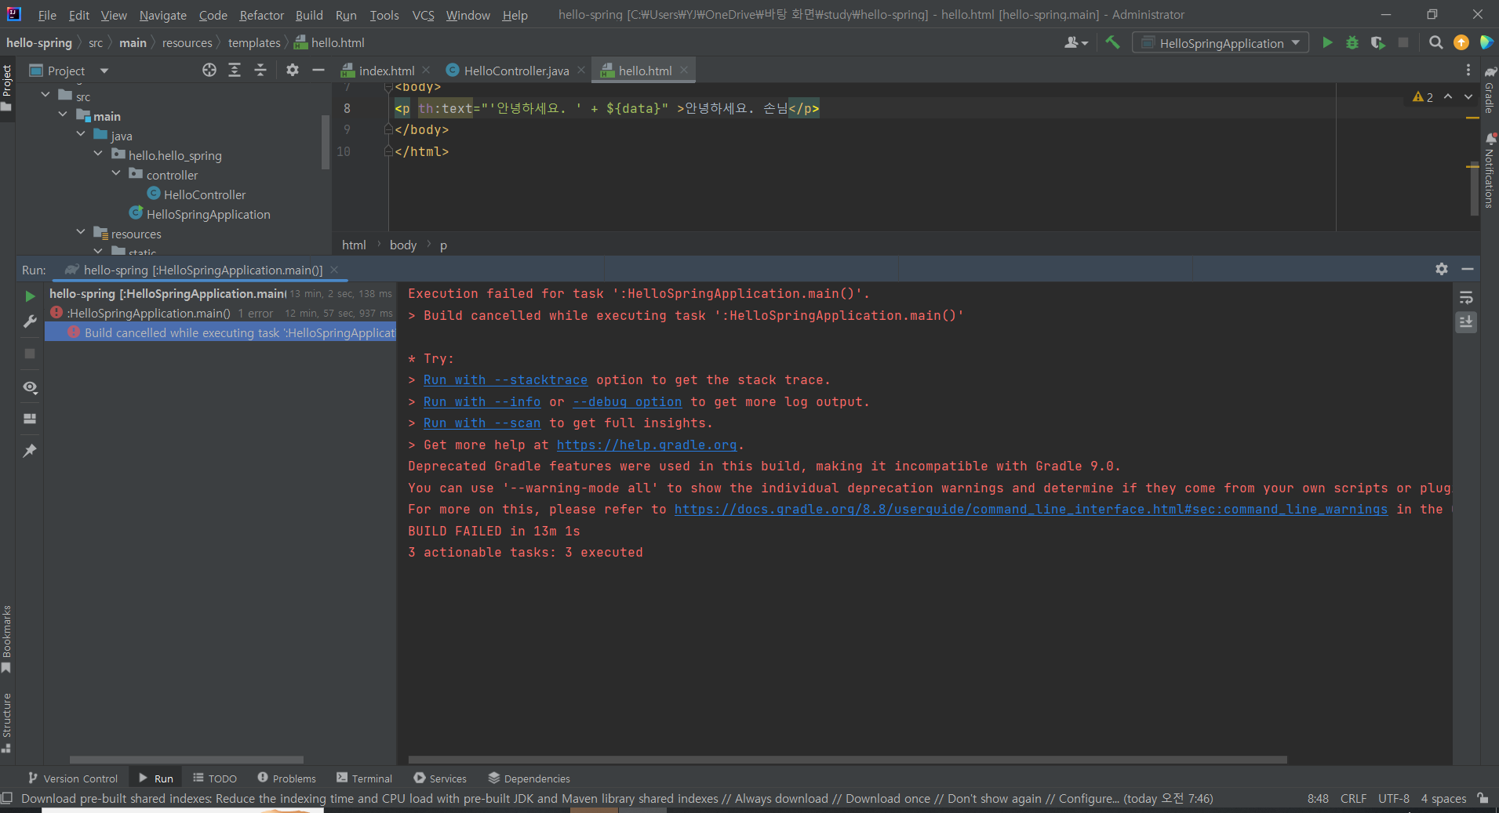
Task: Click Project tree vertical scrollbar
Action: coord(325,143)
